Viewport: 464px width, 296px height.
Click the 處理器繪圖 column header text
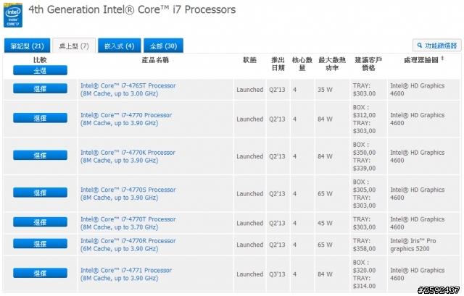[x=420, y=60]
